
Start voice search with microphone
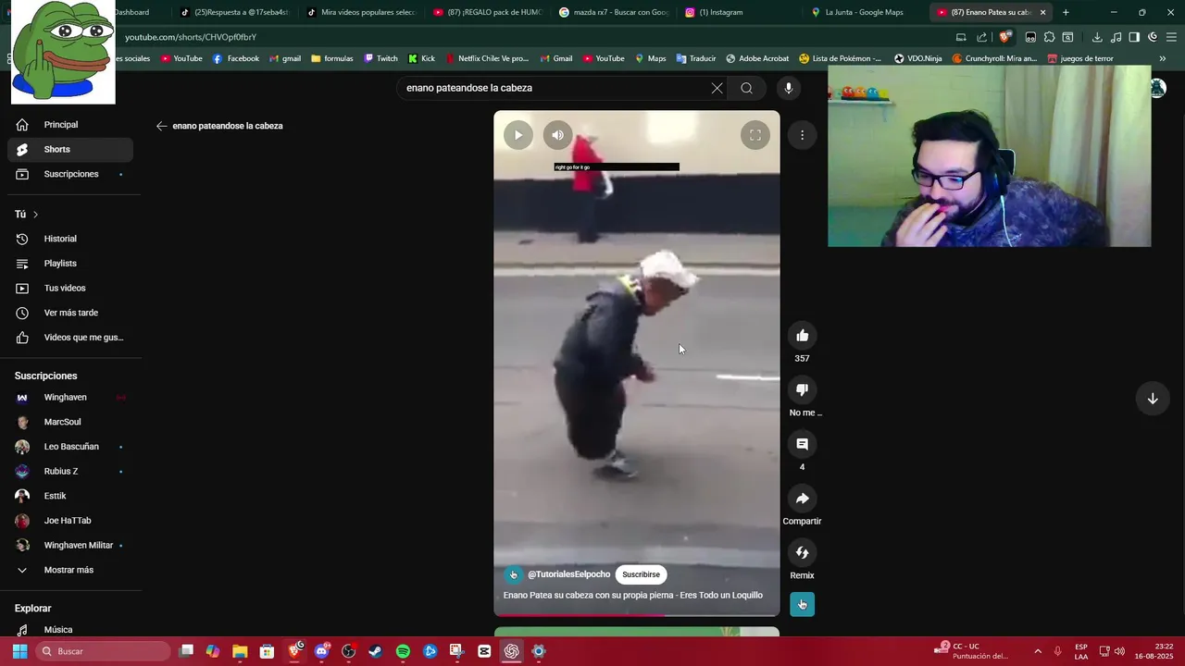pyautogui.click(x=789, y=88)
